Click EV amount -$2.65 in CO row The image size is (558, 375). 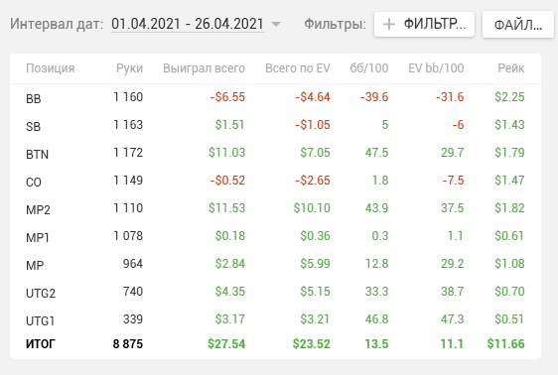point(313,180)
